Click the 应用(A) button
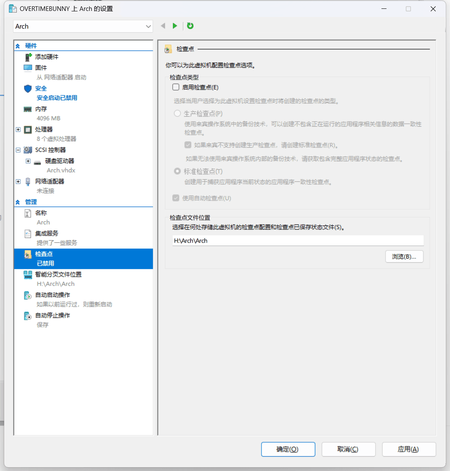This screenshot has height=471, width=450. pos(409,449)
